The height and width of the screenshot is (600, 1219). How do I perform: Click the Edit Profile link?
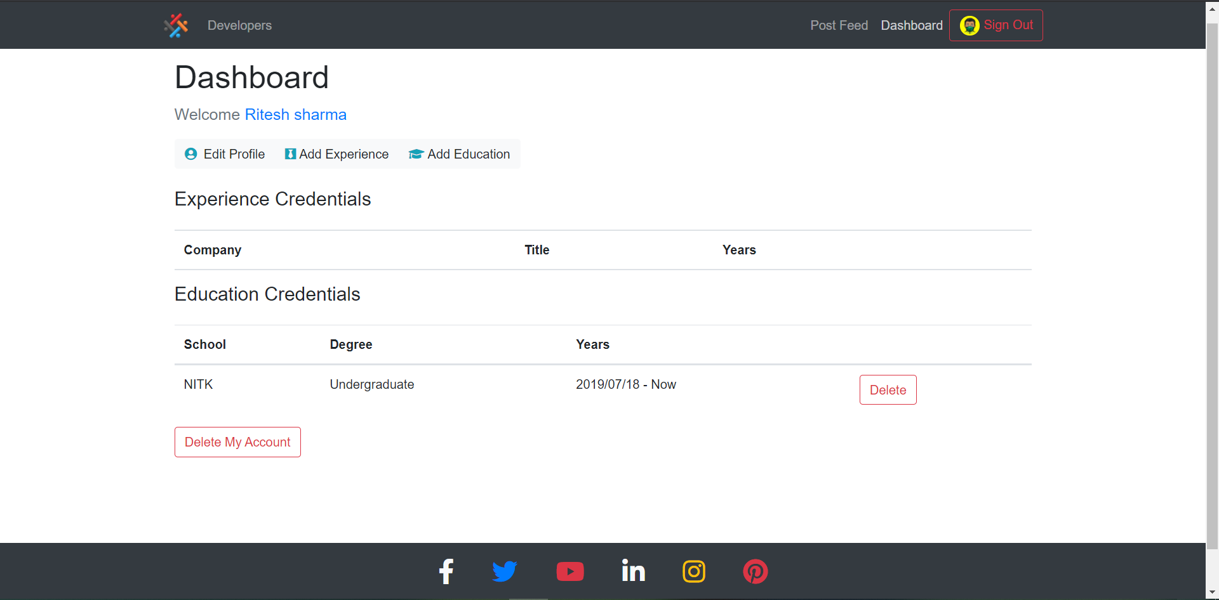tap(234, 153)
